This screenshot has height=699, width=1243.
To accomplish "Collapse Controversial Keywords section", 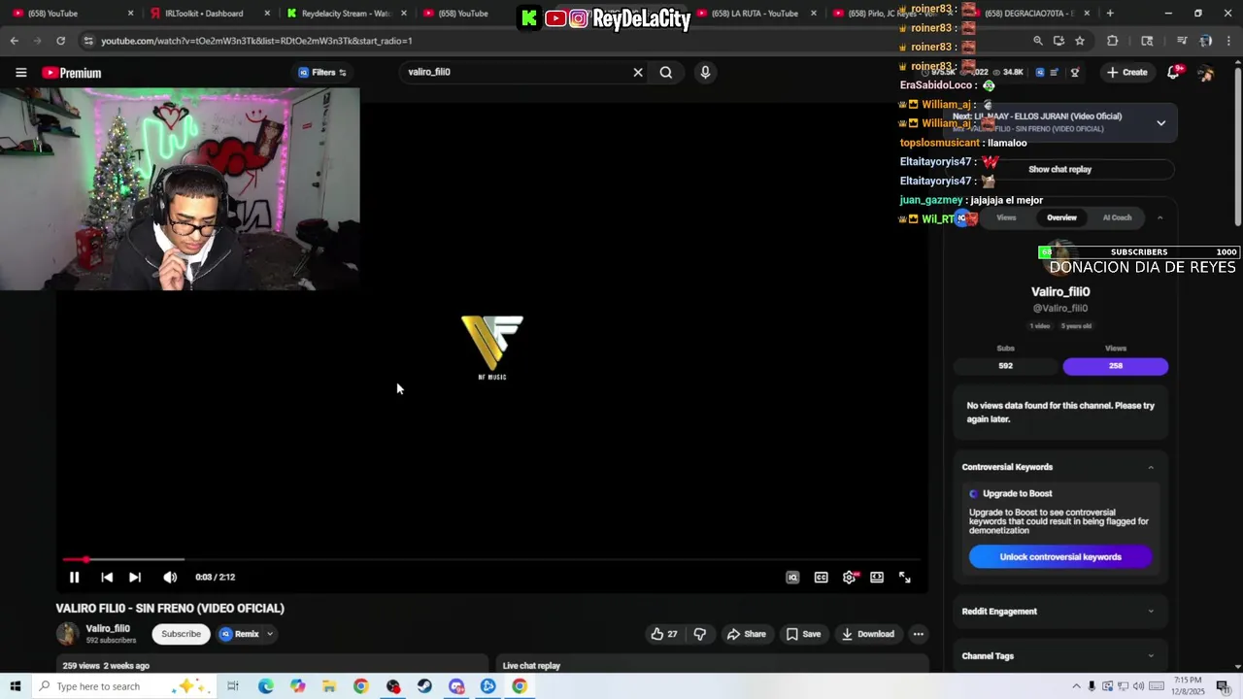I will [x=1151, y=467].
